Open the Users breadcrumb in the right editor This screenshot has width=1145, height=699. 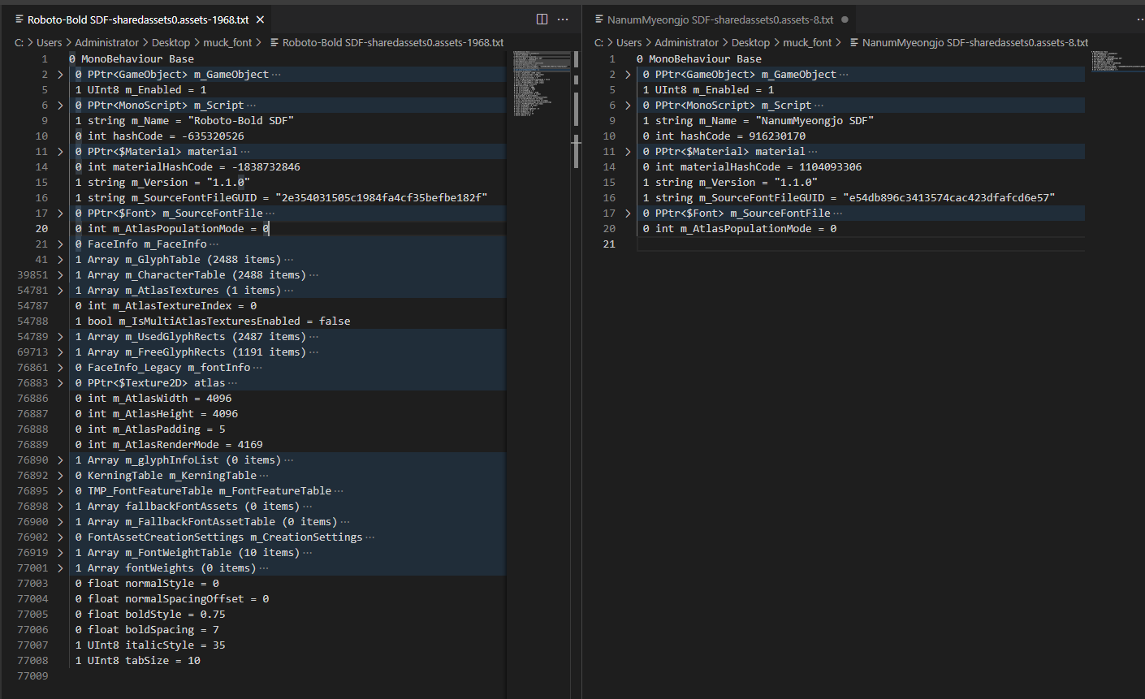coord(629,42)
